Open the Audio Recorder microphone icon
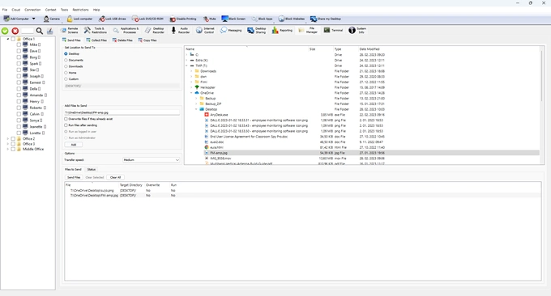 pyautogui.click(x=173, y=31)
